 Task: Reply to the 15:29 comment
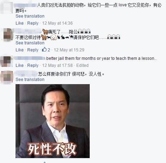(x=33, y=50)
